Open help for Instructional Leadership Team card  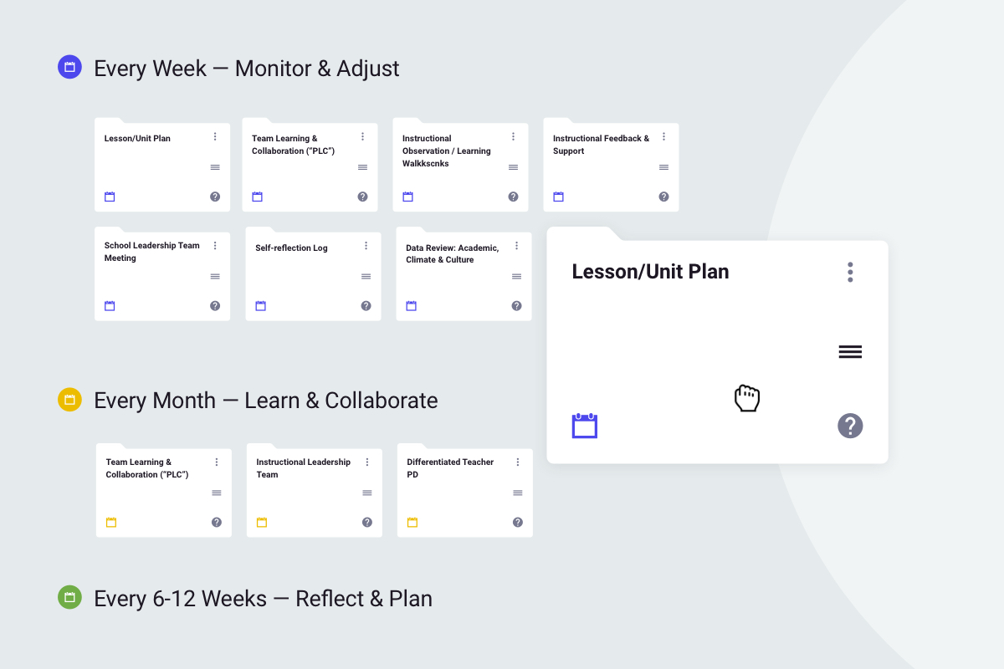(367, 523)
